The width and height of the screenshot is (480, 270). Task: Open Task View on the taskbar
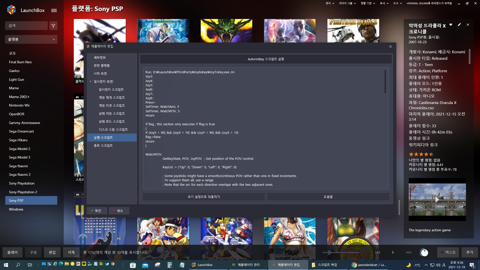[x=30, y=265]
